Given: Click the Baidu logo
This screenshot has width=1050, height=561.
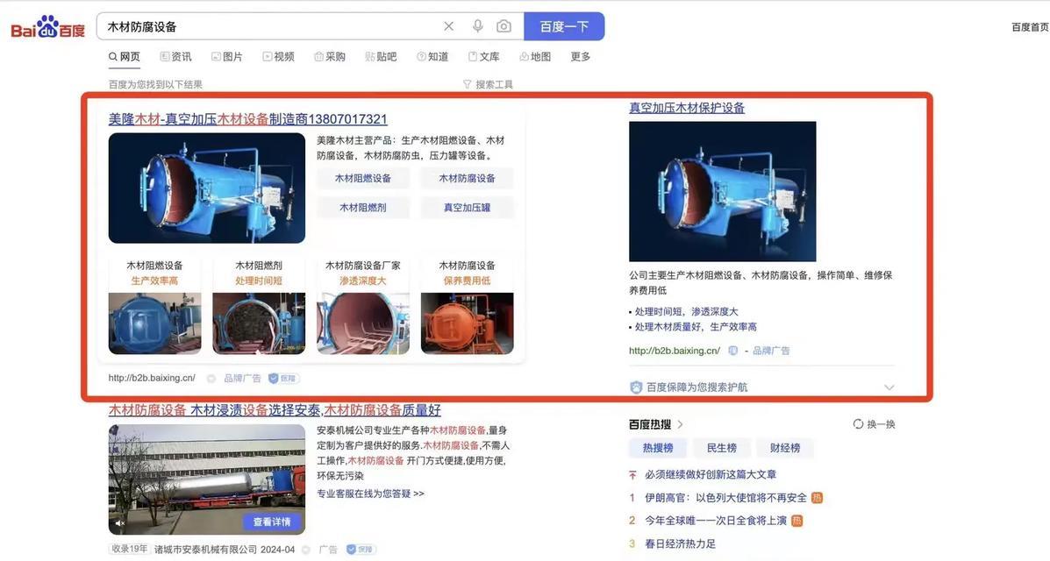Looking at the screenshot, I should [x=47, y=28].
